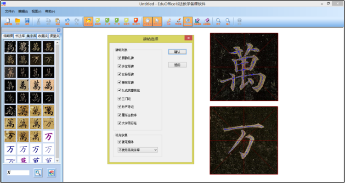Select the large 萬 character image on canvas
The width and height of the screenshot is (345, 183).
(244, 67)
